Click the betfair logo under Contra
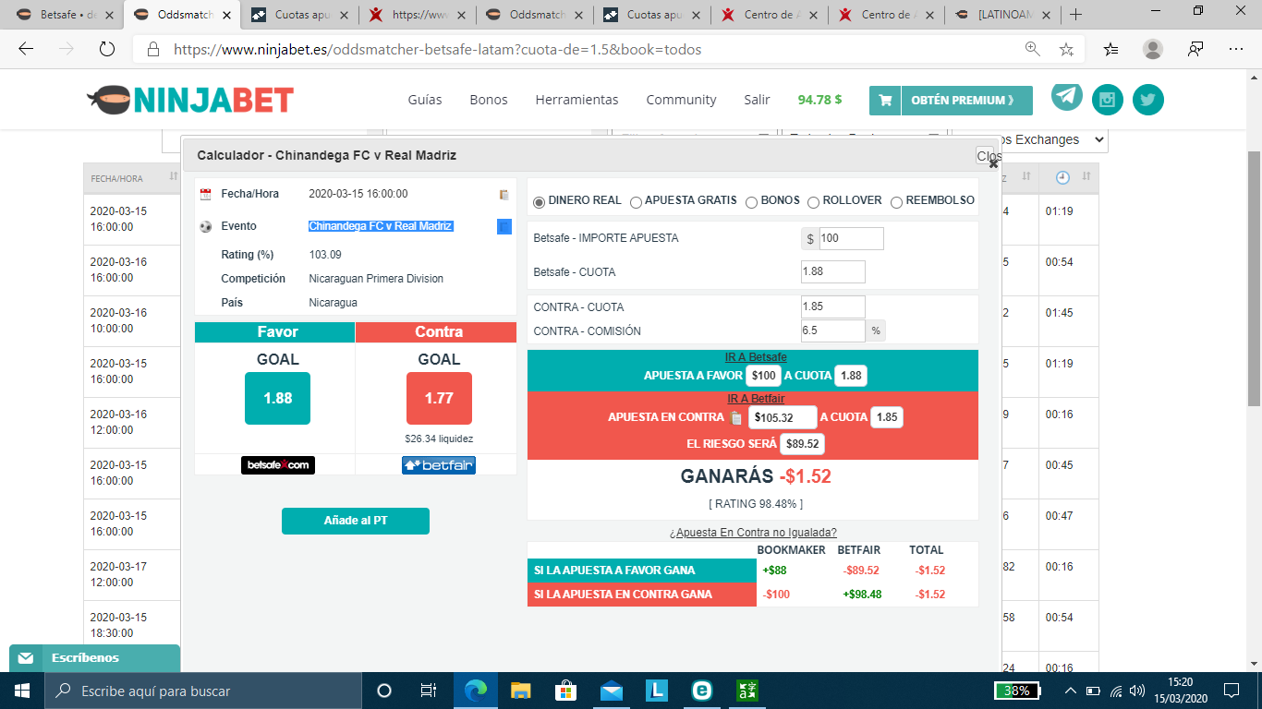The width and height of the screenshot is (1262, 709). (439, 465)
